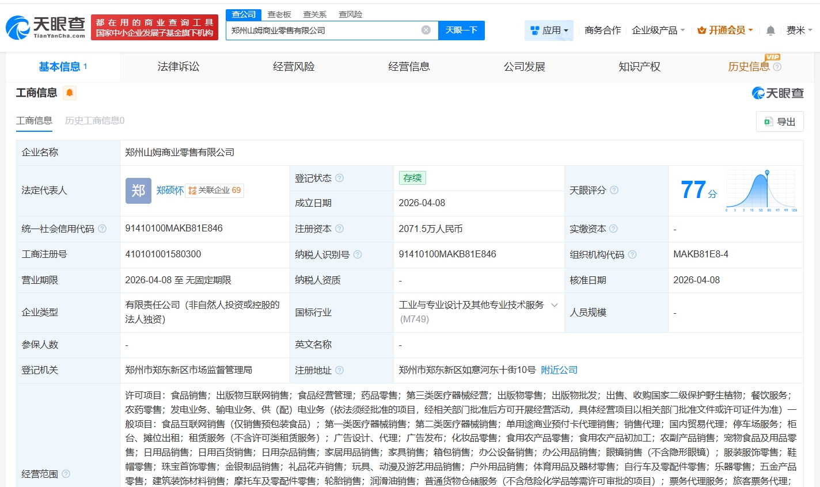Click the notification bell icon in header
The image size is (820, 487).
tap(770, 31)
